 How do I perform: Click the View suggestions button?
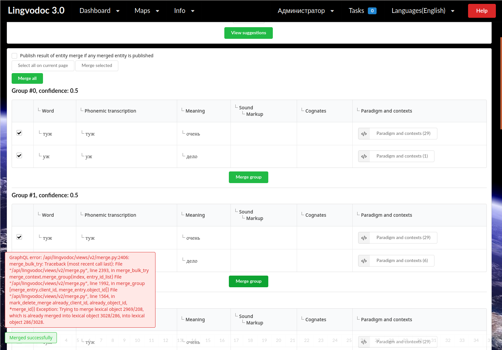click(x=248, y=33)
